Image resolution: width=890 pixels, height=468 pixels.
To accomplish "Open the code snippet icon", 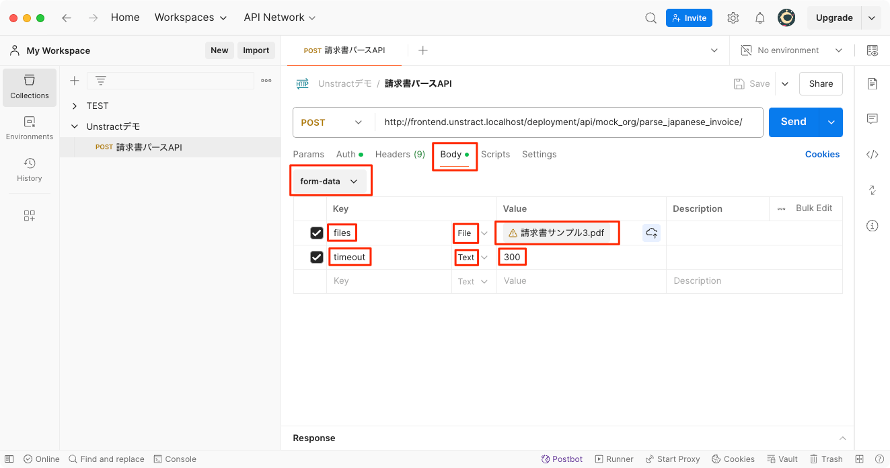I will pos(873,155).
